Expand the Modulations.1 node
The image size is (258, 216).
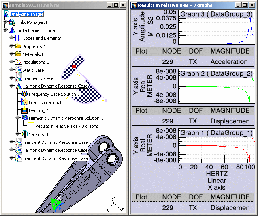[x=11, y=61]
